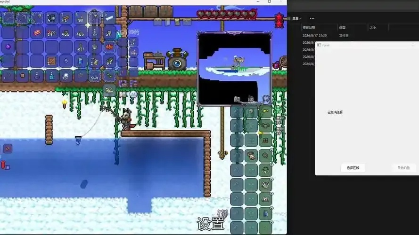Open the 查看 dropdown in File Explorer
Viewport: 419px width, 235px height.
296,18
